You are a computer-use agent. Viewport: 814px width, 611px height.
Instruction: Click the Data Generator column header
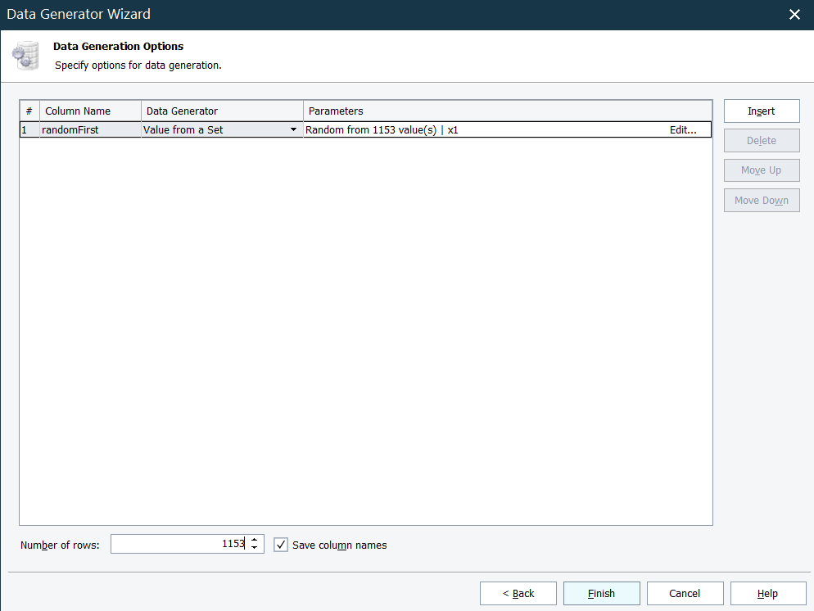(222, 111)
